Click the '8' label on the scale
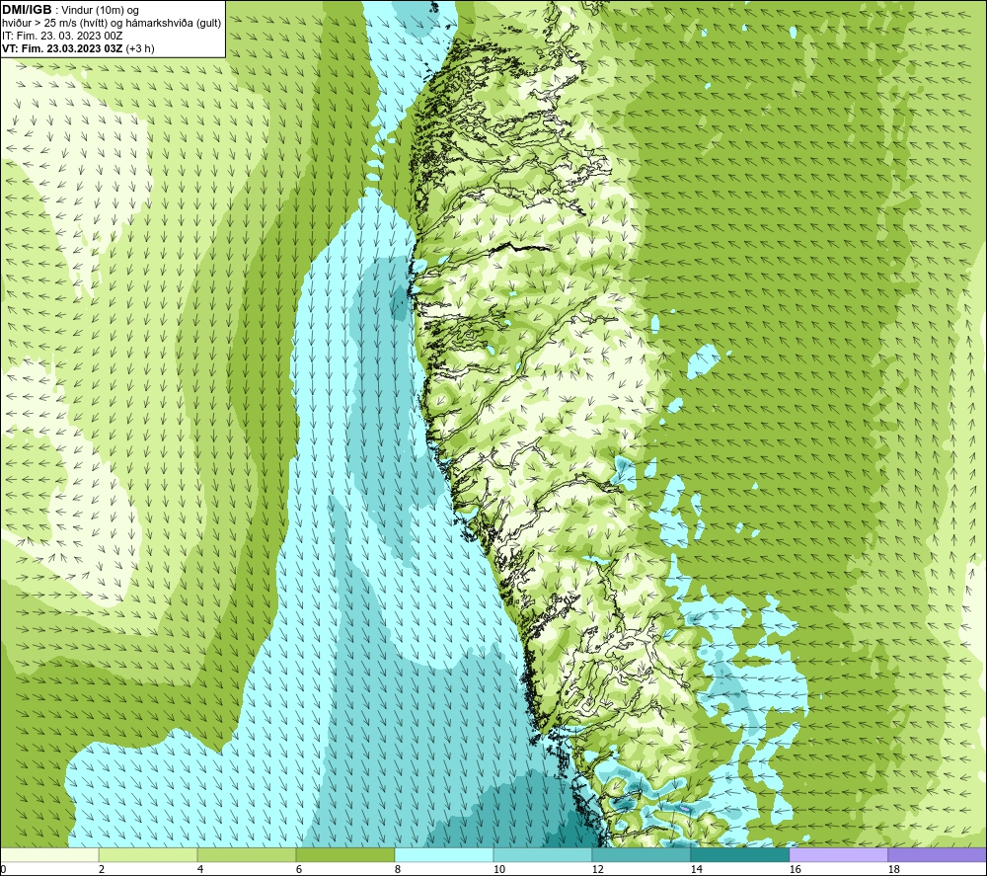987x876 pixels. pyautogui.click(x=397, y=869)
